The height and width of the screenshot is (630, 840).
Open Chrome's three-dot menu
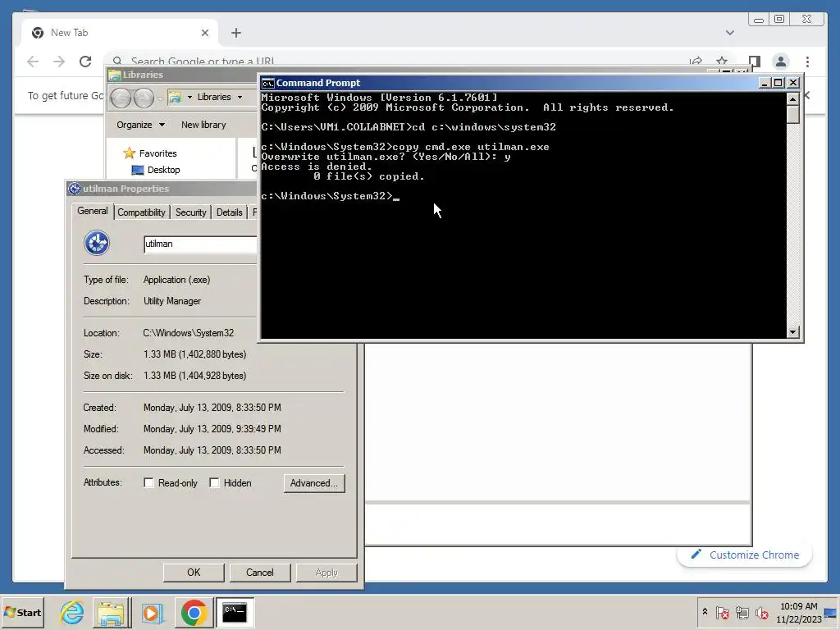807,62
